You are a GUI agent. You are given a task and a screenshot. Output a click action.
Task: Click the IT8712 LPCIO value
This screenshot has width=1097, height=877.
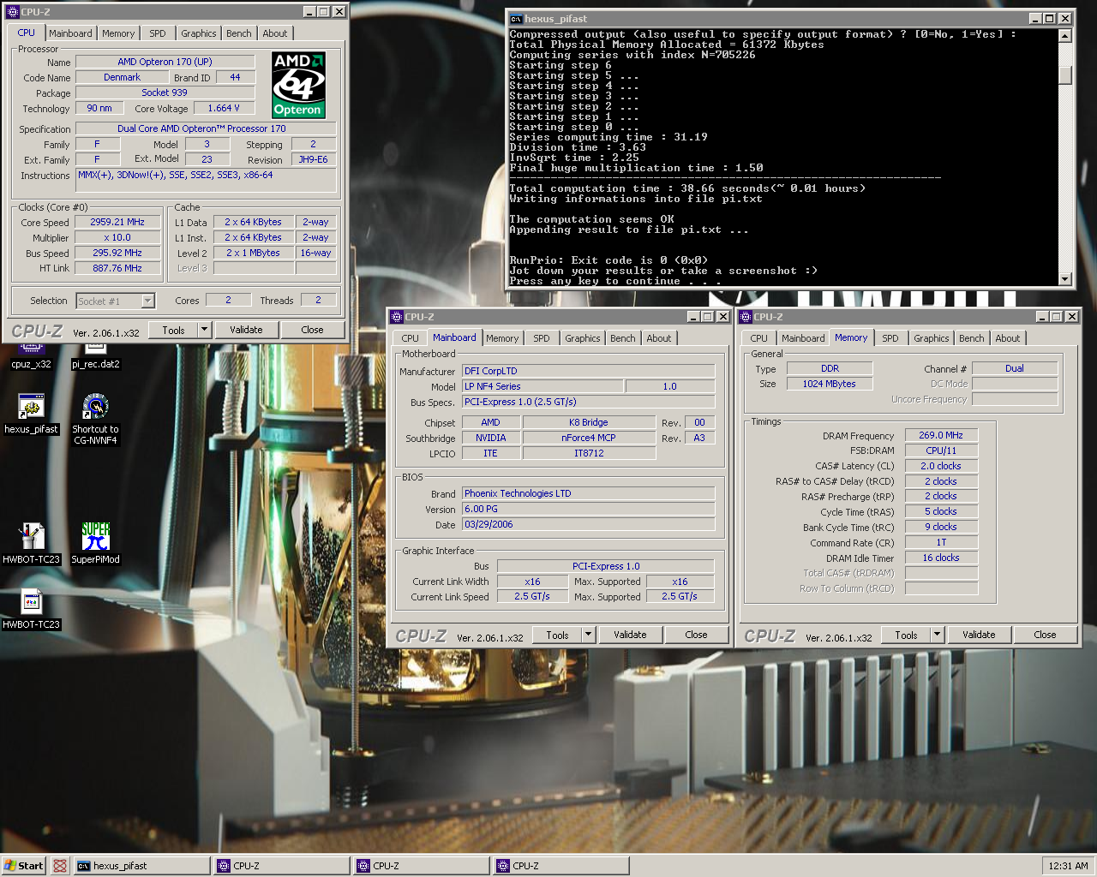(589, 453)
